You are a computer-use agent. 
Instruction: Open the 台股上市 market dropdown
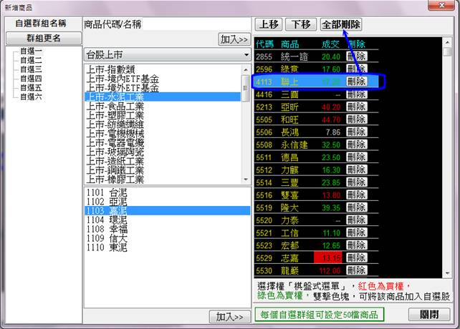coord(166,55)
